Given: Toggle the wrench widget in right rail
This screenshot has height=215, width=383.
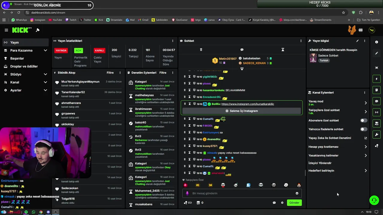Looking at the screenshot, I should point(376,134).
